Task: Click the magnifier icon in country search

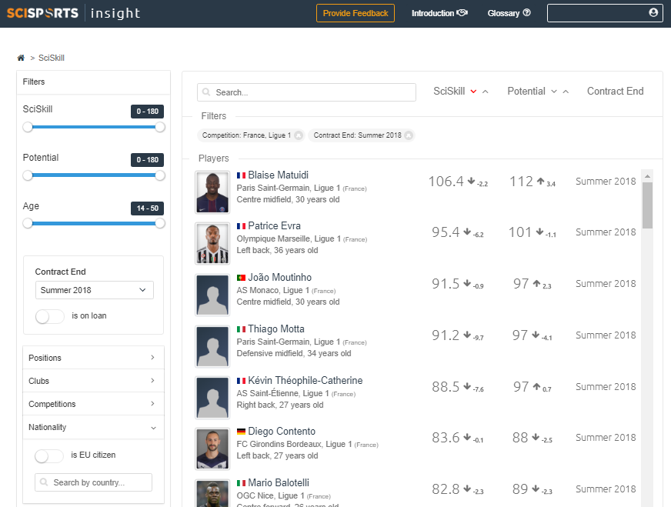Action: coord(44,482)
